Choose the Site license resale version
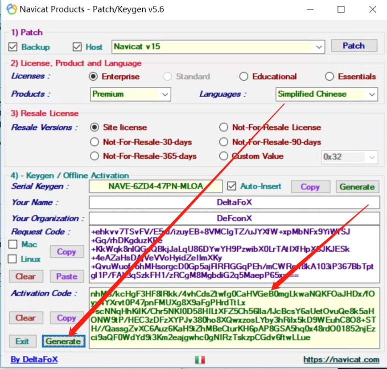387x369 pixels. pos(95,127)
